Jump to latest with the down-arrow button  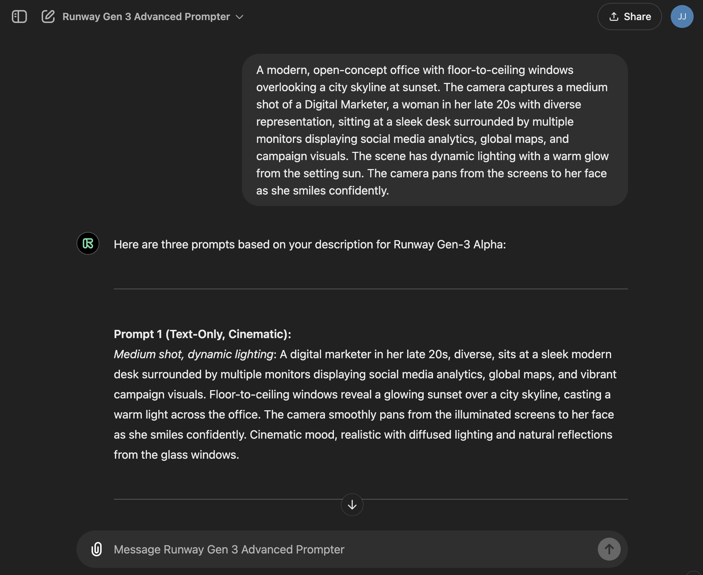pyautogui.click(x=352, y=505)
